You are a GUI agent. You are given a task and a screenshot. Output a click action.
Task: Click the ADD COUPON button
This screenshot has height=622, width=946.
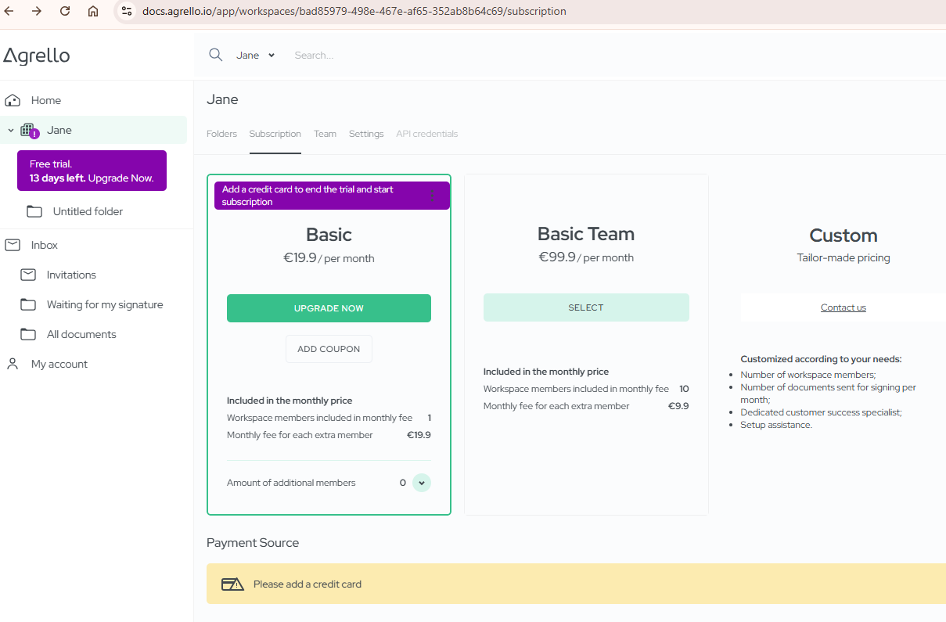(329, 349)
